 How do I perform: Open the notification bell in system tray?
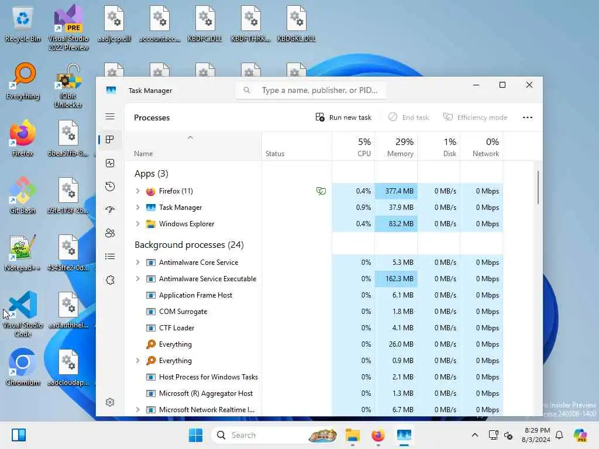click(x=559, y=435)
